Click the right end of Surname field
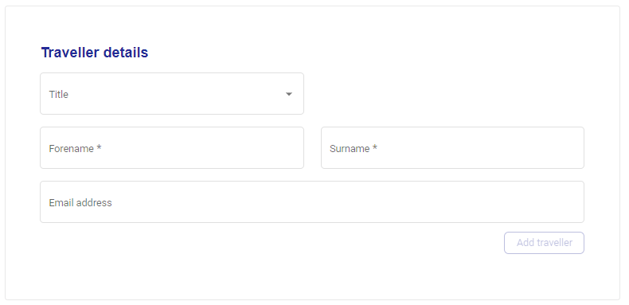This screenshot has width=629, height=305. [x=569, y=147]
